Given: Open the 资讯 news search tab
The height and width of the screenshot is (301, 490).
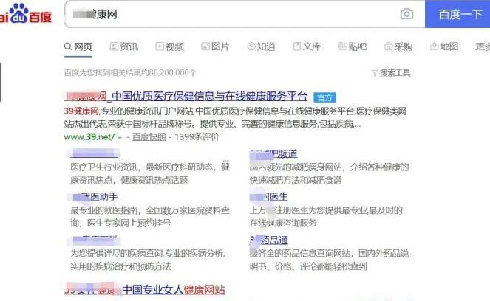Looking at the screenshot, I should (x=124, y=46).
